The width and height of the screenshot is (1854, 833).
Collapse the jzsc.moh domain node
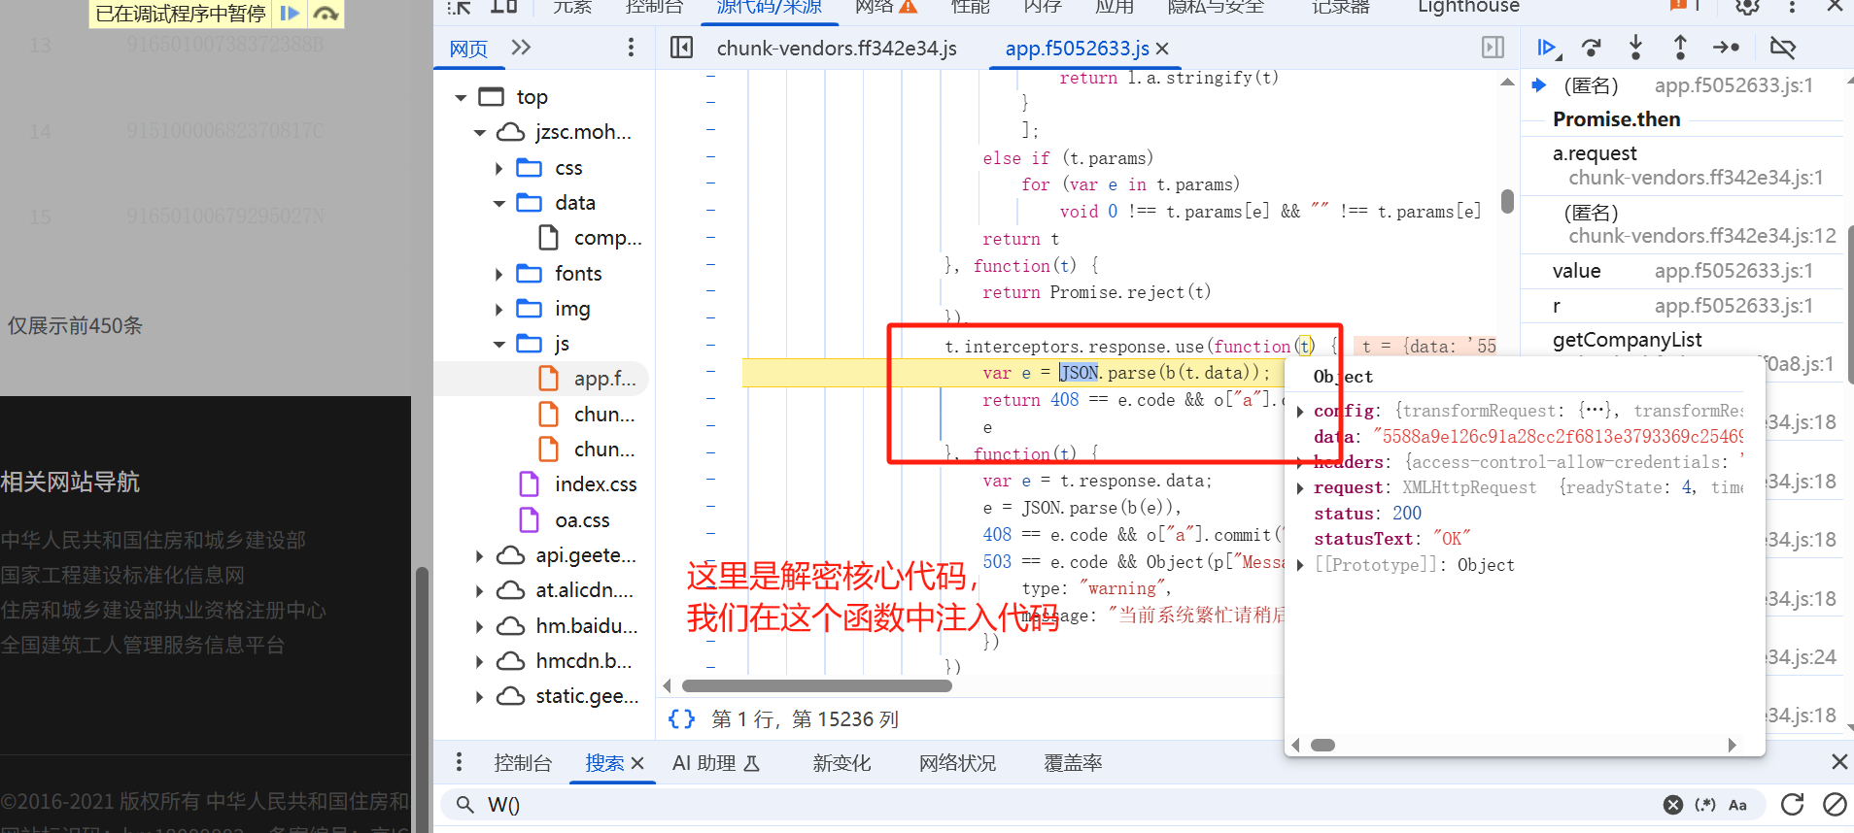480,133
